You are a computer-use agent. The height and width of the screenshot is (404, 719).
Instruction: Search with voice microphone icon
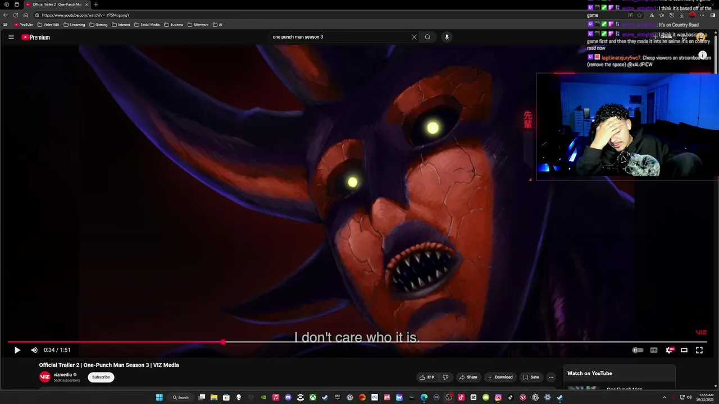coord(447,37)
